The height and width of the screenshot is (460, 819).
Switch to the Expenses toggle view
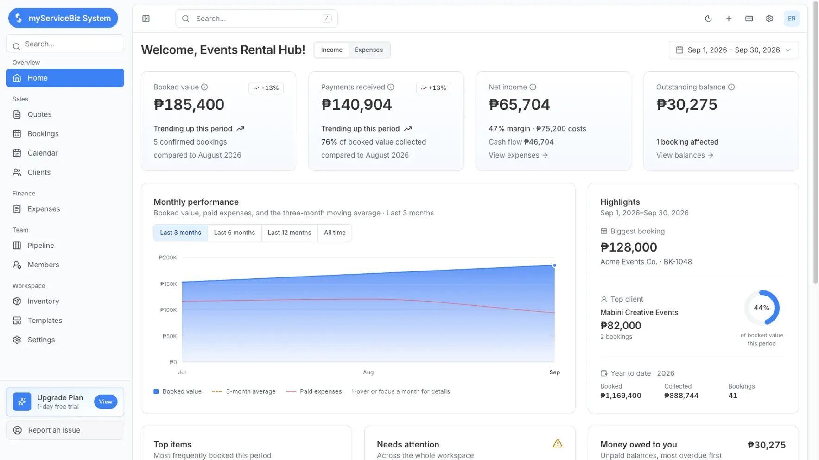click(368, 50)
